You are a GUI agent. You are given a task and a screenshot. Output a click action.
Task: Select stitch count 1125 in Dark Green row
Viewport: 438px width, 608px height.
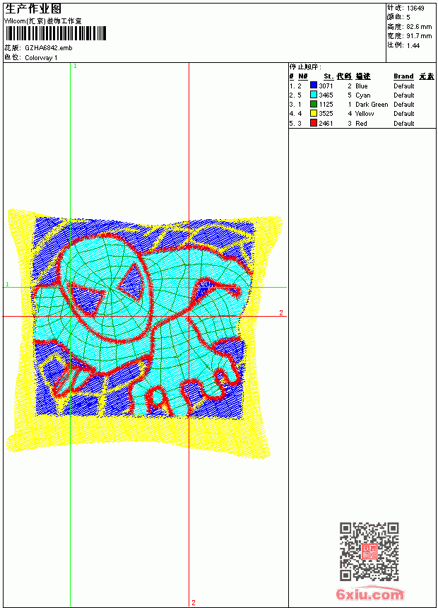pos(326,105)
